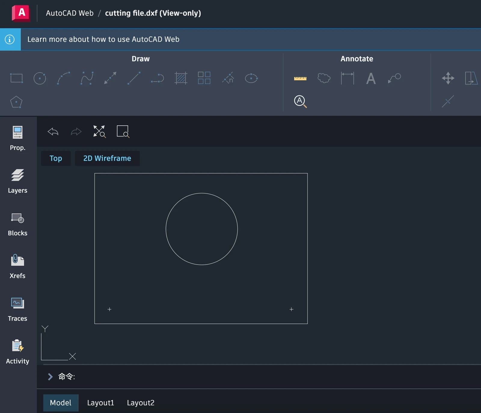This screenshot has width=481, height=413.
Task: Open the Top view dropdown
Action: 56,158
